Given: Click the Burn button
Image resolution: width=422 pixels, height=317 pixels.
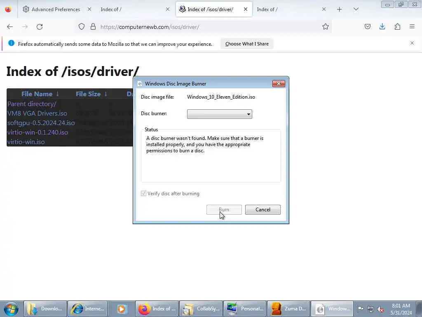Looking at the screenshot, I should point(224,210).
